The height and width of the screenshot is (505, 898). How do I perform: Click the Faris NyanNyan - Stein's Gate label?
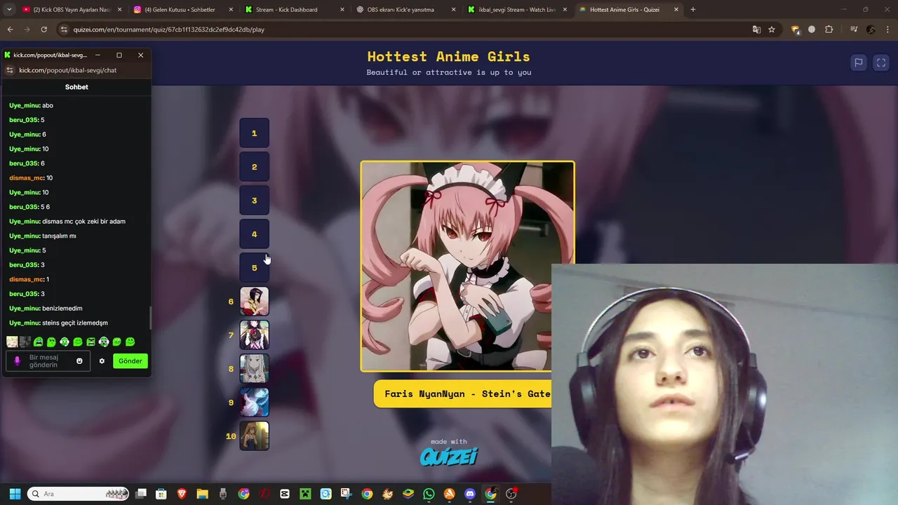pos(467,393)
